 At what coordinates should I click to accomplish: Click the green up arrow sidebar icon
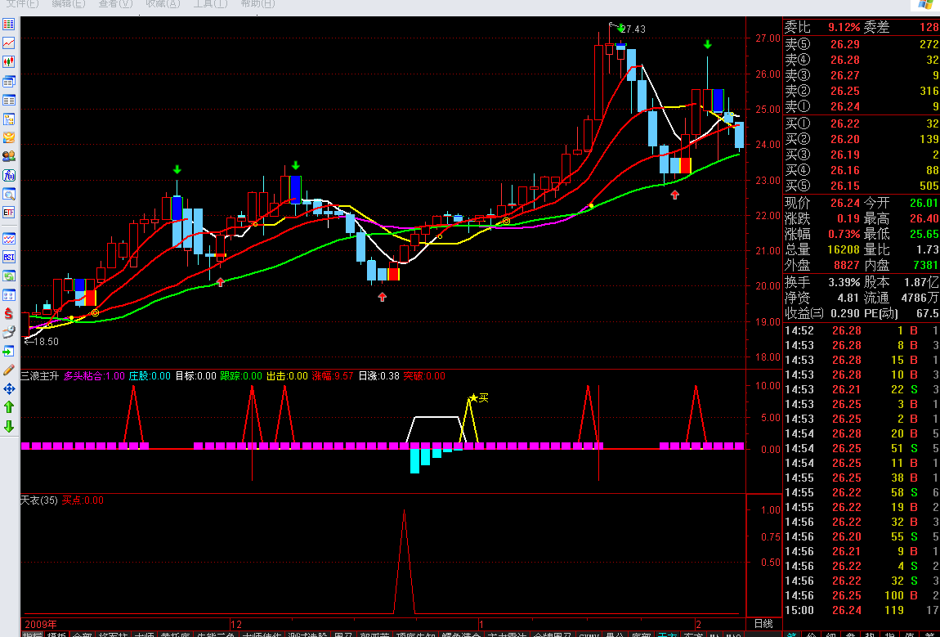tap(8, 407)
